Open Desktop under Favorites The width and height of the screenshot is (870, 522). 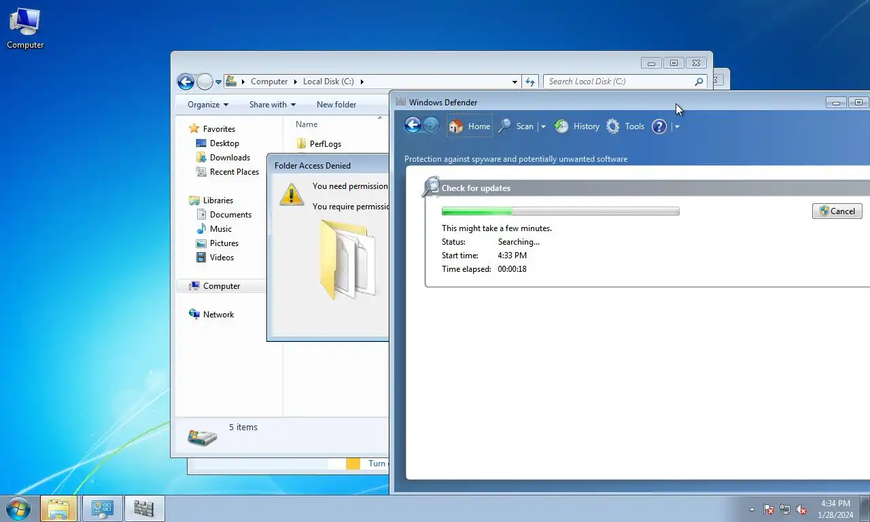(224, 143)
